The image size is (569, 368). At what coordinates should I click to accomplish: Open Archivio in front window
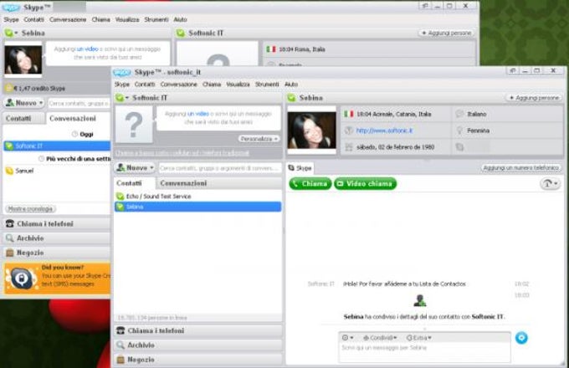(198, 345)
